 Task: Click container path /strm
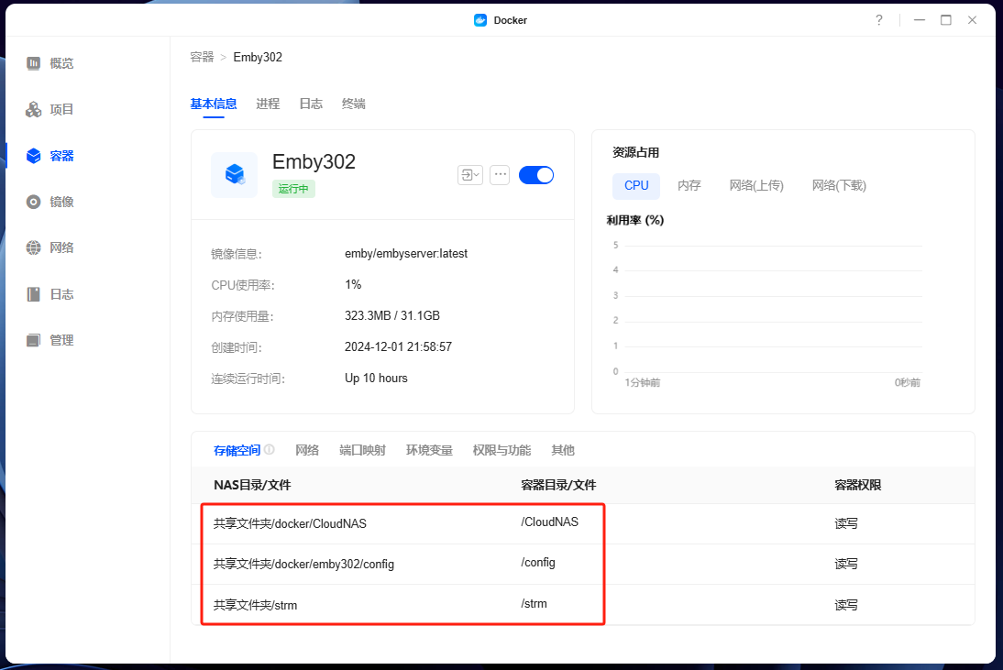[x=535, y=603]
